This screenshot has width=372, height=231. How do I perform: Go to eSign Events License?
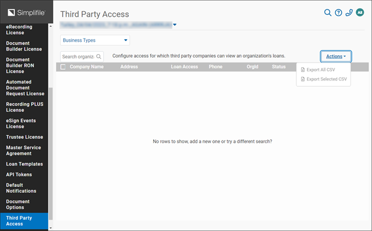[x=21, y=123]
